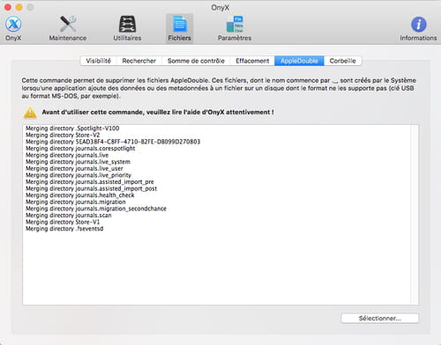Select line ending 'journals.live'
The image size is (441, 345).
67,155
